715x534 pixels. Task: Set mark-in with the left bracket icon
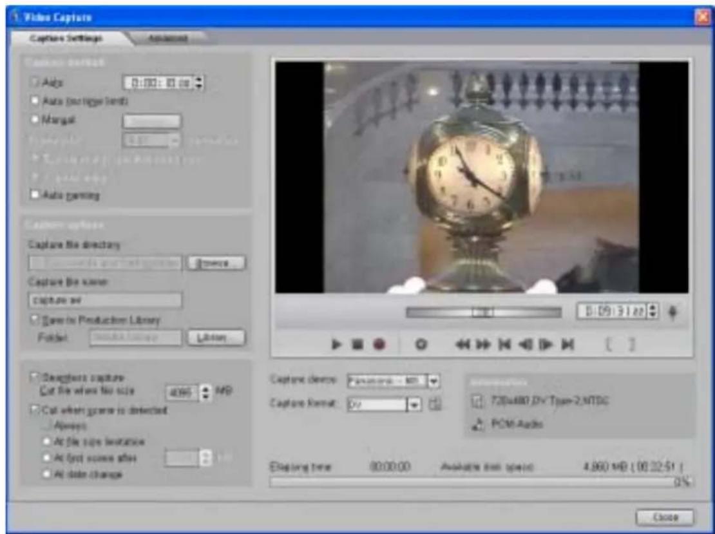tap(608, 344)
